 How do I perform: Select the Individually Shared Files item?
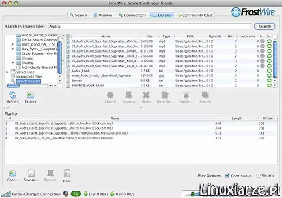[x=40, y=67]
